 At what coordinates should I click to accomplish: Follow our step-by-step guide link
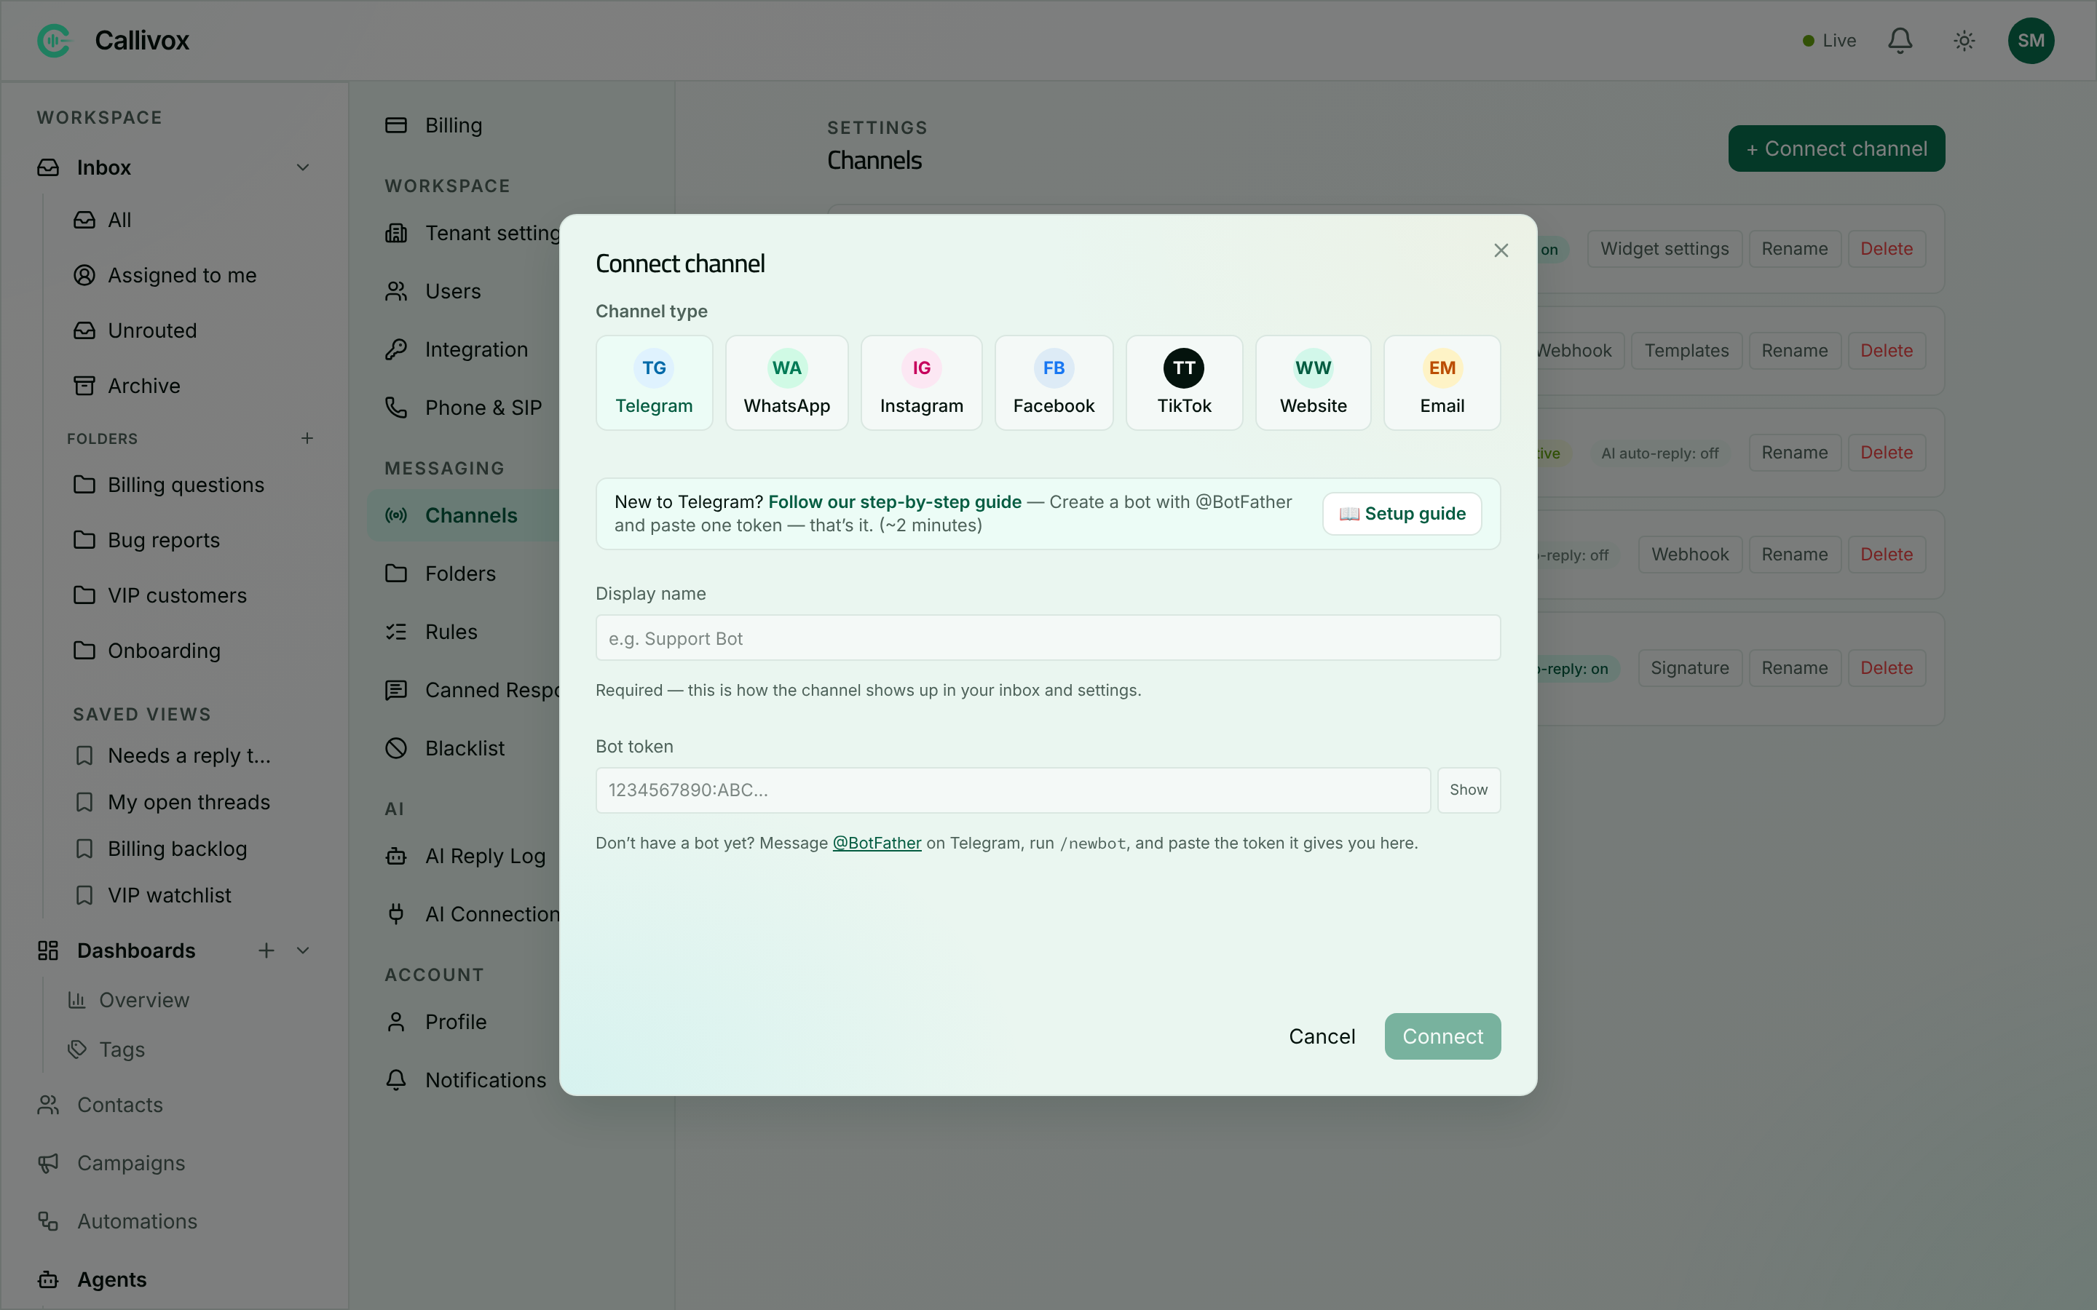coord(894,501)
